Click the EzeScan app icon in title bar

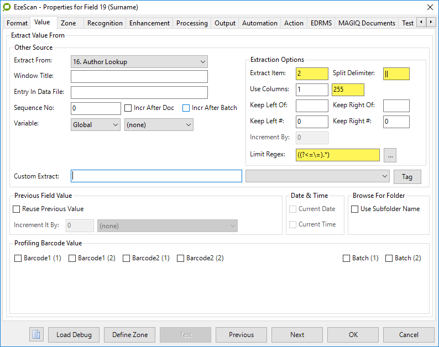coord(7,7)
